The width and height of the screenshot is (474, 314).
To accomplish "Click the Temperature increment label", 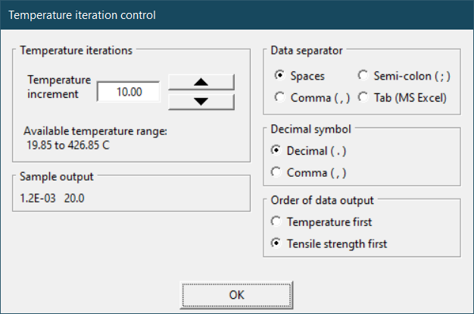I will 59,86.
